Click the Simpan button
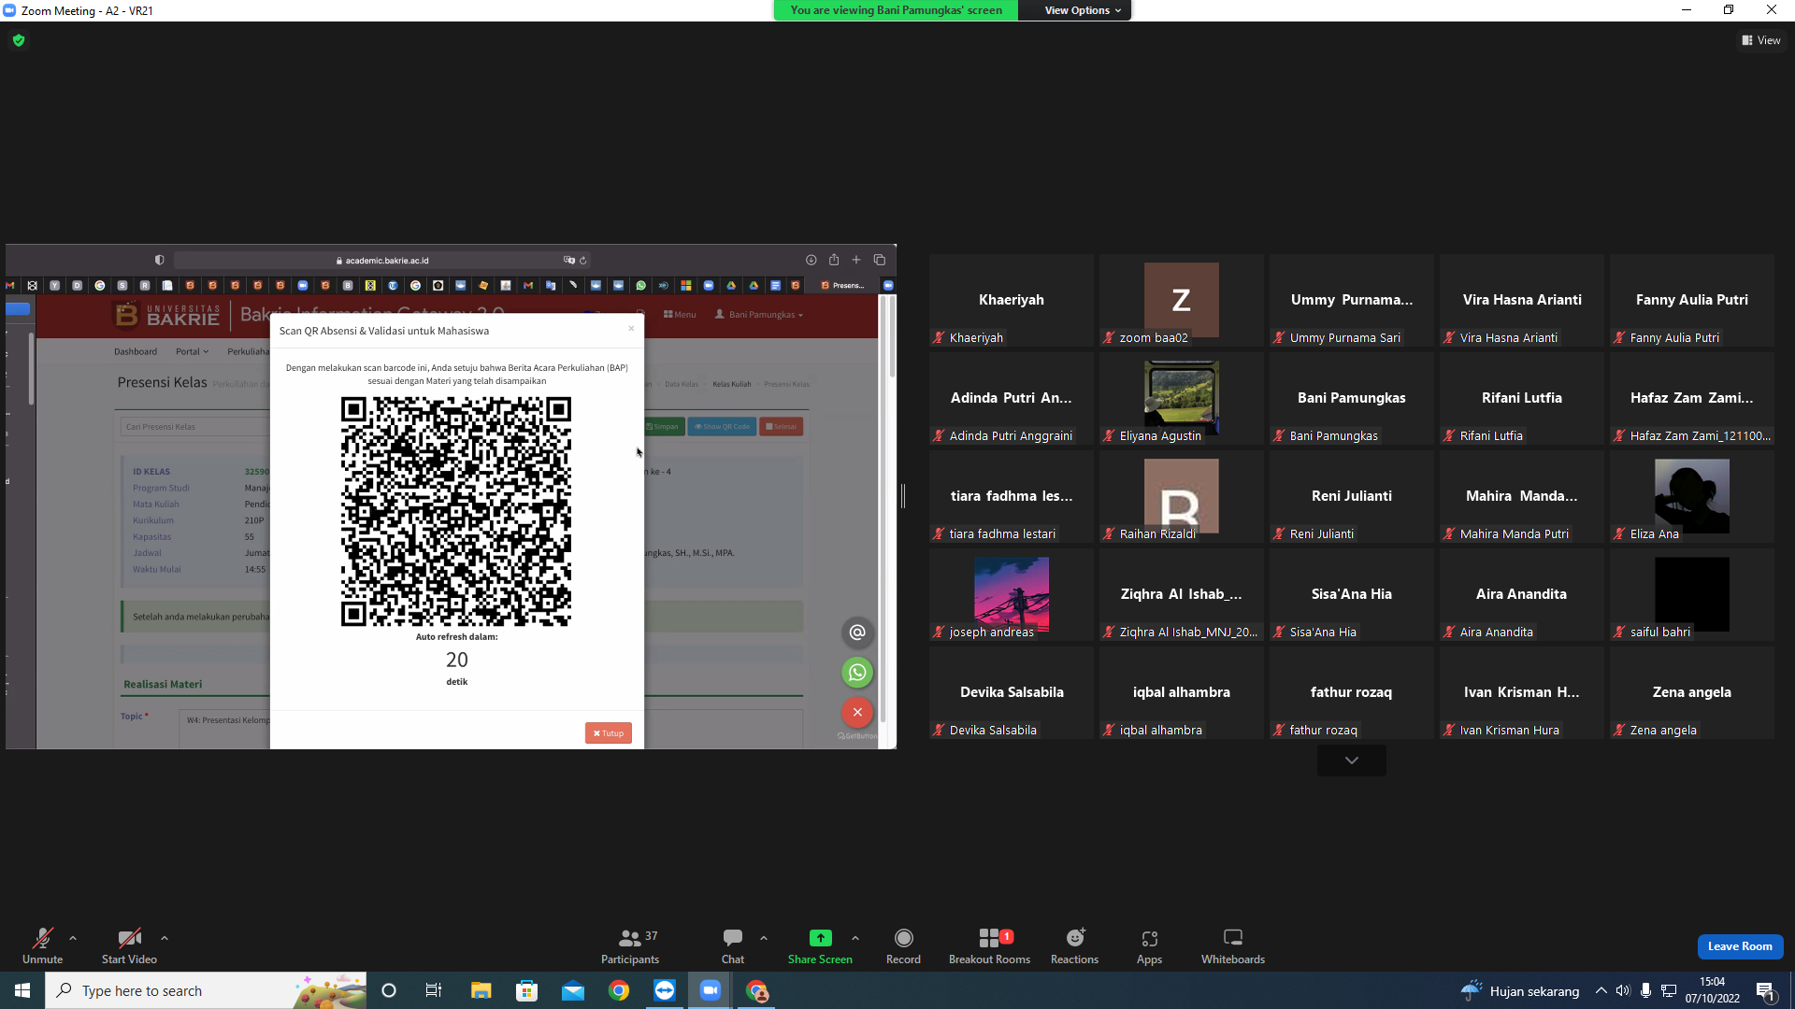Image resolution: width=1795 pixels, height=1009 pixels. [x=663, y=427]
